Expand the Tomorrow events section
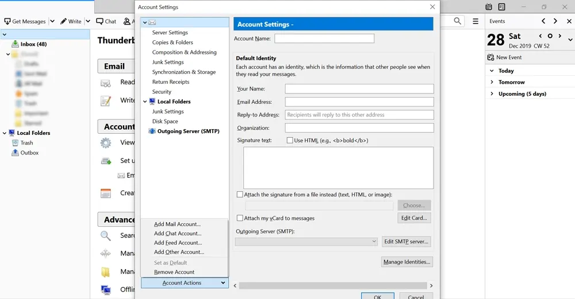 (x=492, y=82)
